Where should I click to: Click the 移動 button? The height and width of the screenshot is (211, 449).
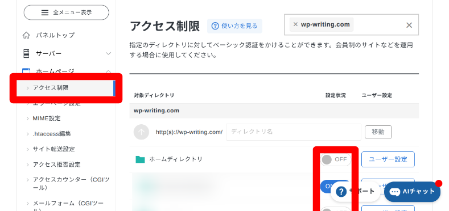pos(378,132)
